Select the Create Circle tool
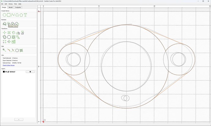Screen dimensions: 211x126 [5, 15]
